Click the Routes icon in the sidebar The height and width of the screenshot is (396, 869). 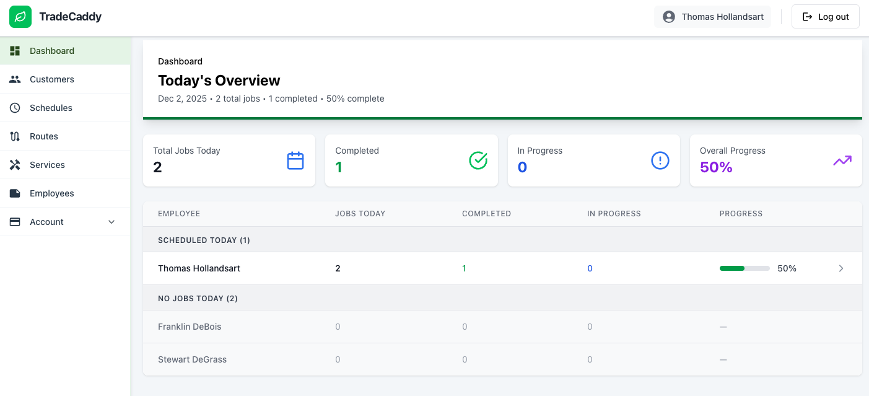point(15,136)
